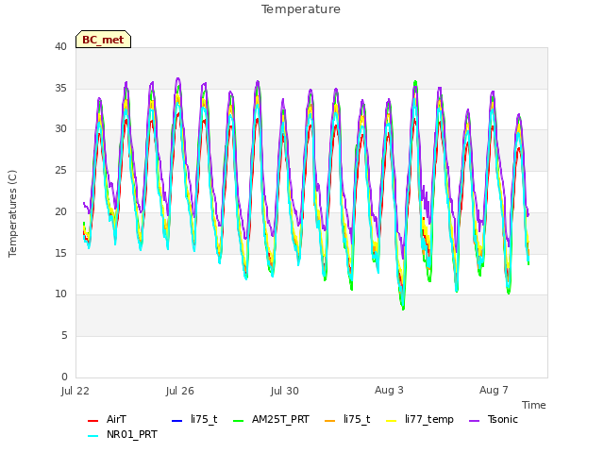The image size is (604, 453).
Task: Click the 40 y-axis tick label
Action: 60,47
